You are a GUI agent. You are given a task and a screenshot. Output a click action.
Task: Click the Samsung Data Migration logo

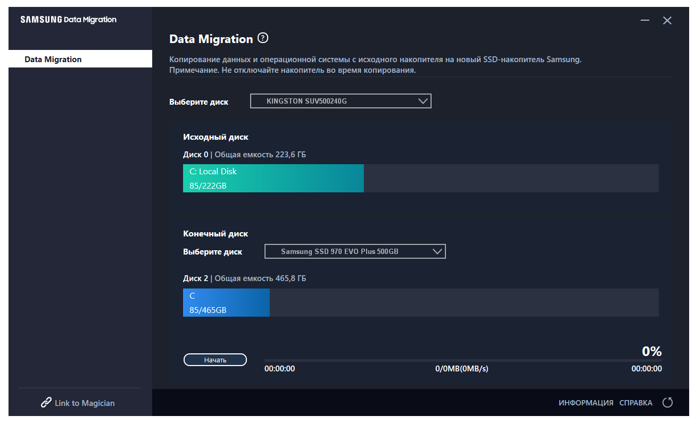coord(68,20)
